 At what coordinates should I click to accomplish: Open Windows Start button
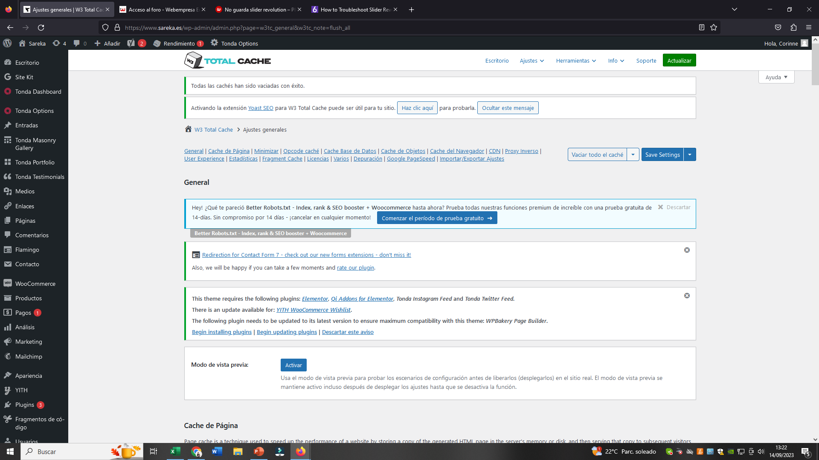click(10, 451)
